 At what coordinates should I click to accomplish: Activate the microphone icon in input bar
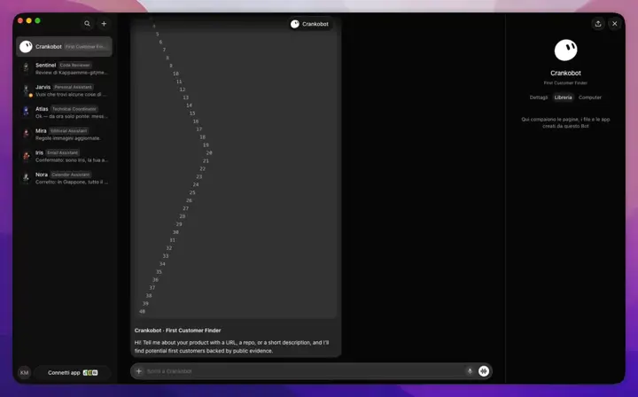(x=470, y=371)
